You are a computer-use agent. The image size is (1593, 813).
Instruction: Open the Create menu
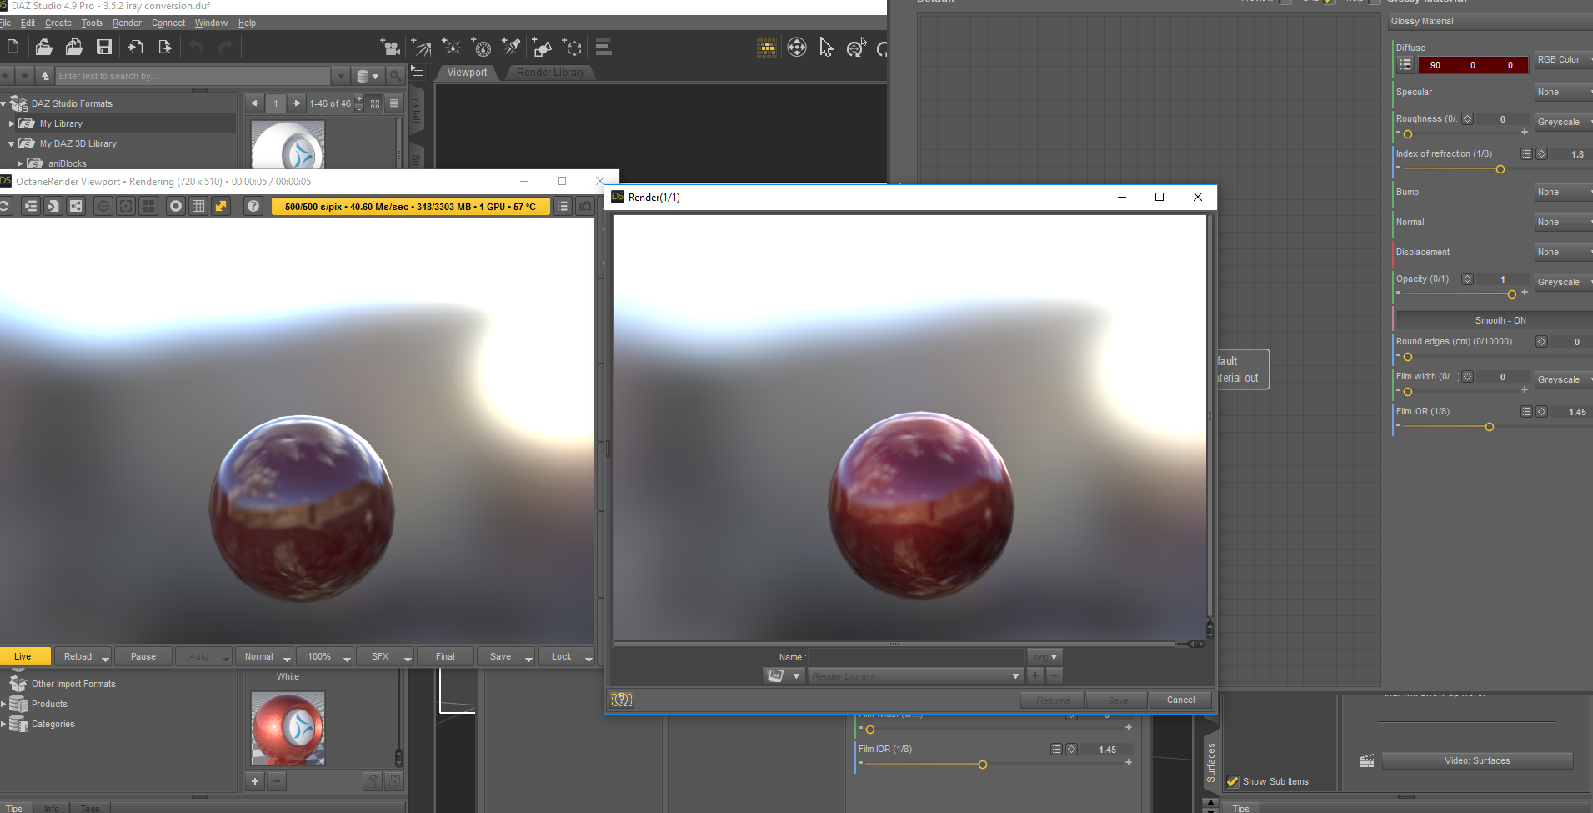point(58,23)
